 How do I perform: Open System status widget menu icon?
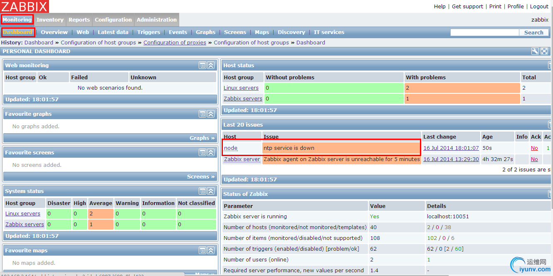[x=202, y=191]
